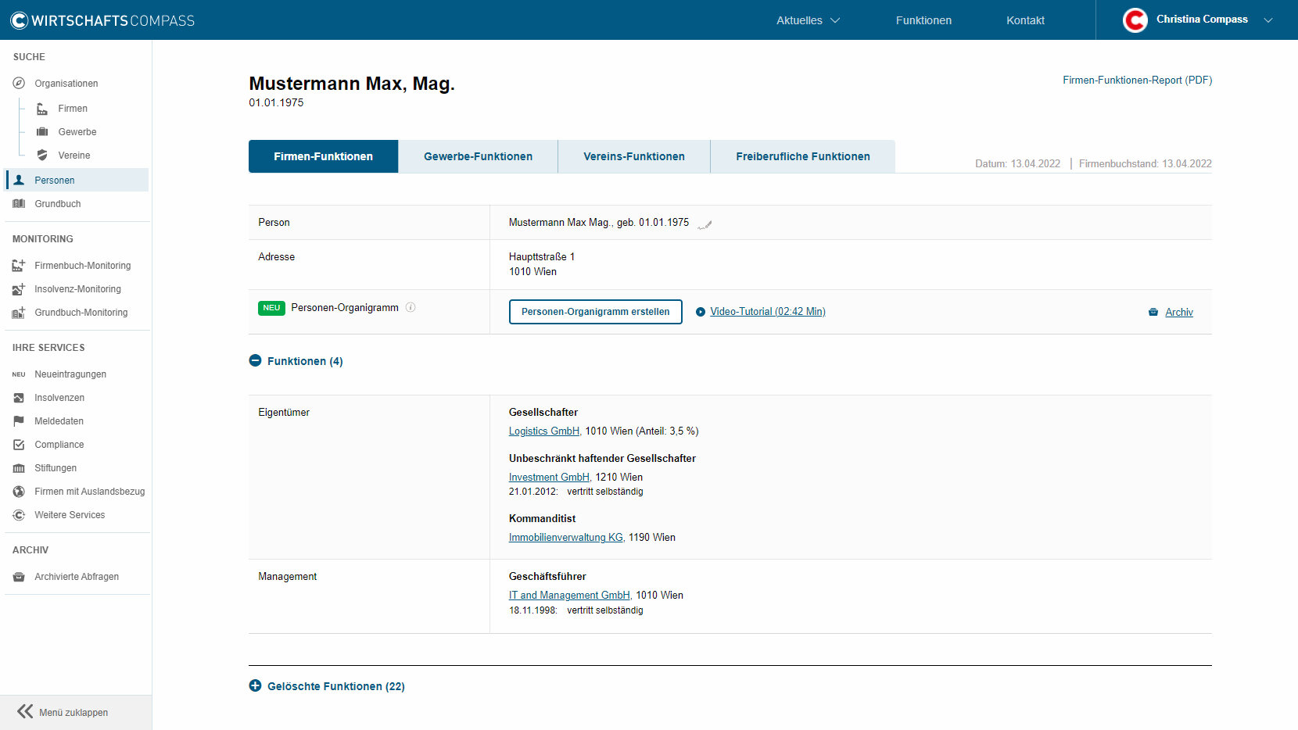This screenshot has width=1298, height=730.
Task: Select Organisationen in the search sidebar
Action: pos(66,84)
